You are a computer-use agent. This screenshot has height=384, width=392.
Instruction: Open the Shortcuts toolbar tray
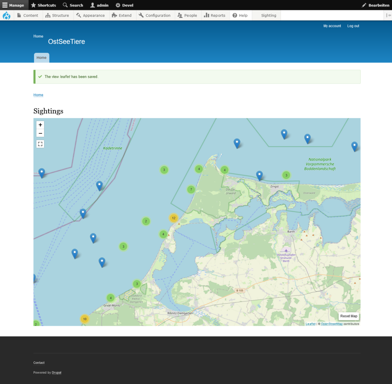[x=44, y=5]
